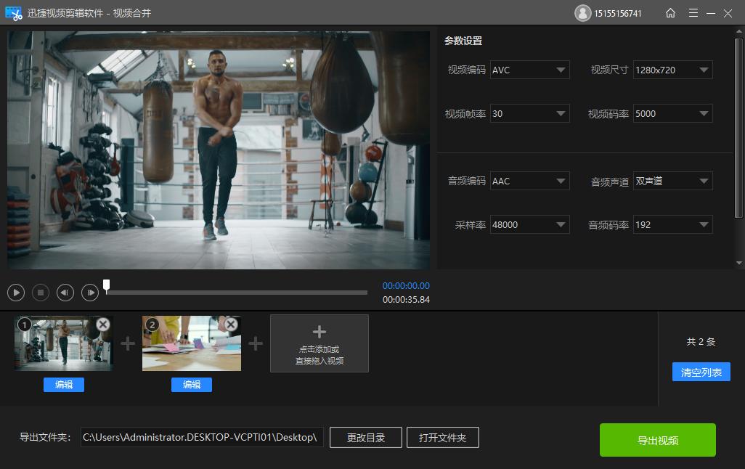Click 清空列表 to clear the list

[x=701, y=372]
